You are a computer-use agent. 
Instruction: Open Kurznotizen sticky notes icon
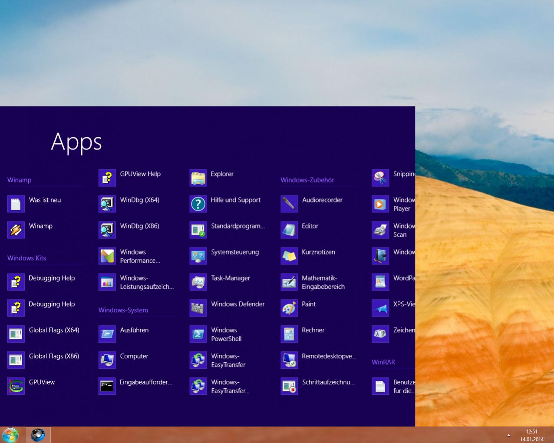(x=289, y=256)
